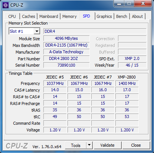Viewport: 154px width, 153px height.
Task: Select the Slot #1 combo box
Action: (x=24, y=31)
